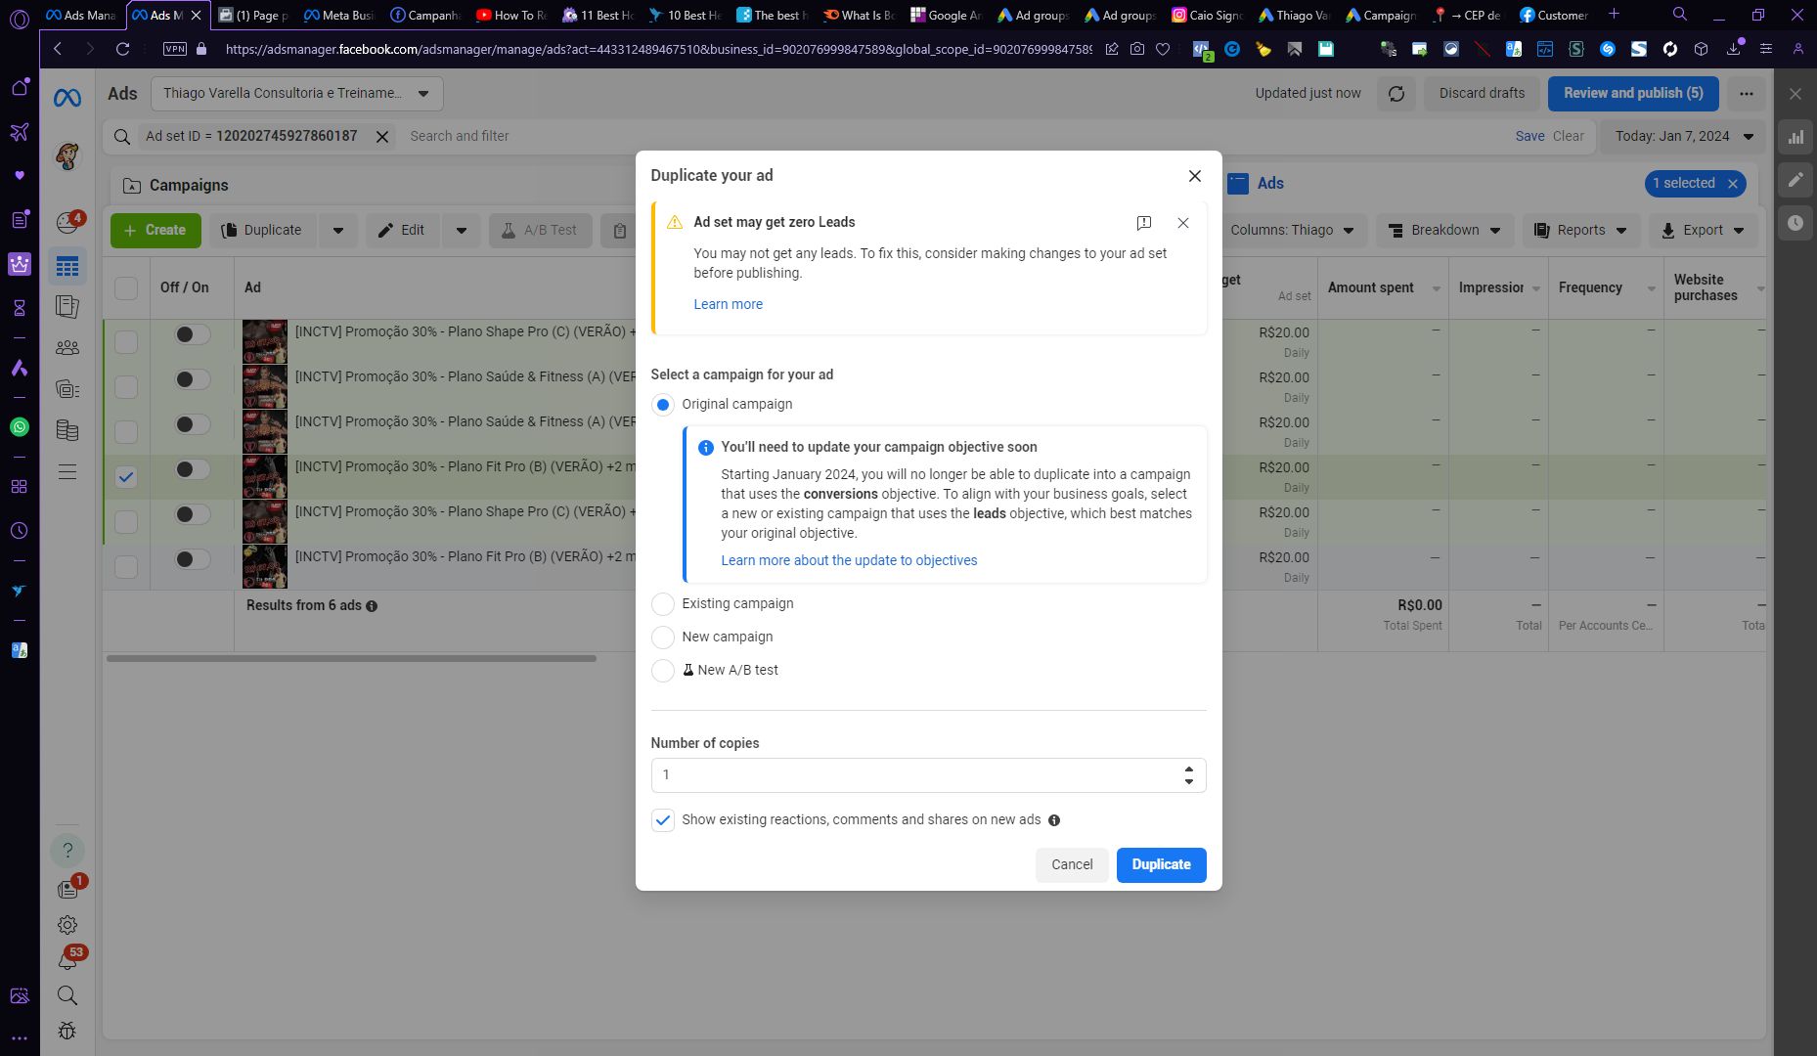Open the all tools hamburger menu
This screenshot has height=1056, width=1817.
67,473
